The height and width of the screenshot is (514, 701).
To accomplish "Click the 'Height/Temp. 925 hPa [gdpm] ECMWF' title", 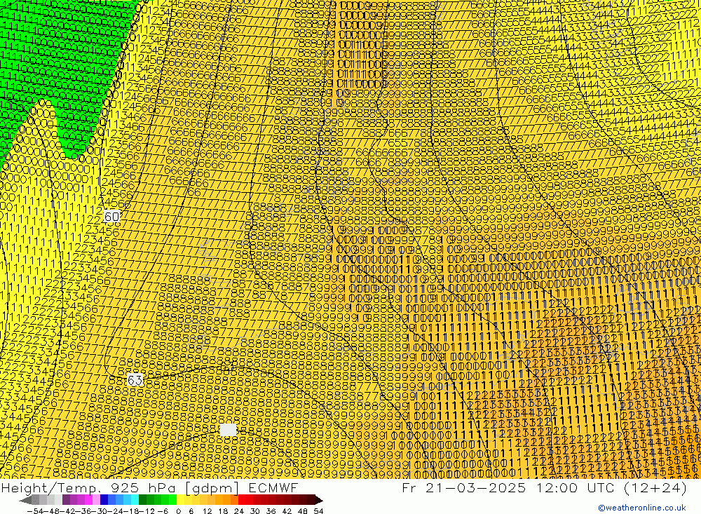I will [x=149, y=487].
